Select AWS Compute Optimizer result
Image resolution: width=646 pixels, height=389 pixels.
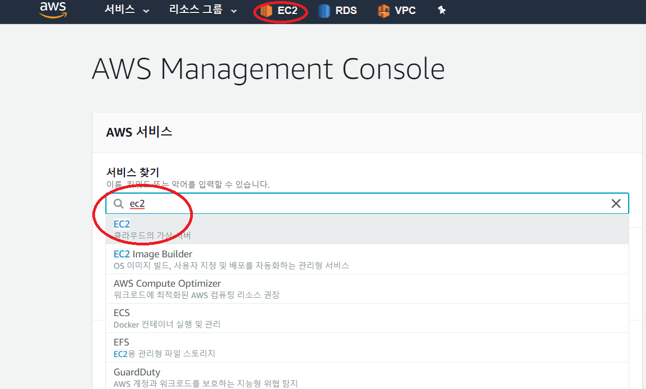coord(367,289)
